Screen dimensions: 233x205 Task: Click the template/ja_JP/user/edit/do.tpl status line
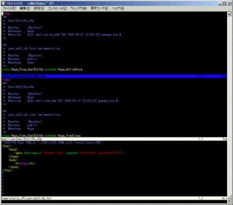pos(114,198)
